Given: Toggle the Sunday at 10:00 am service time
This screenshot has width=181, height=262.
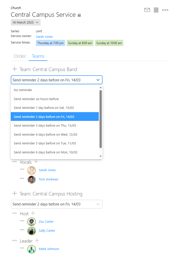Looking at the screenshot, I should (x=109, y=43).
